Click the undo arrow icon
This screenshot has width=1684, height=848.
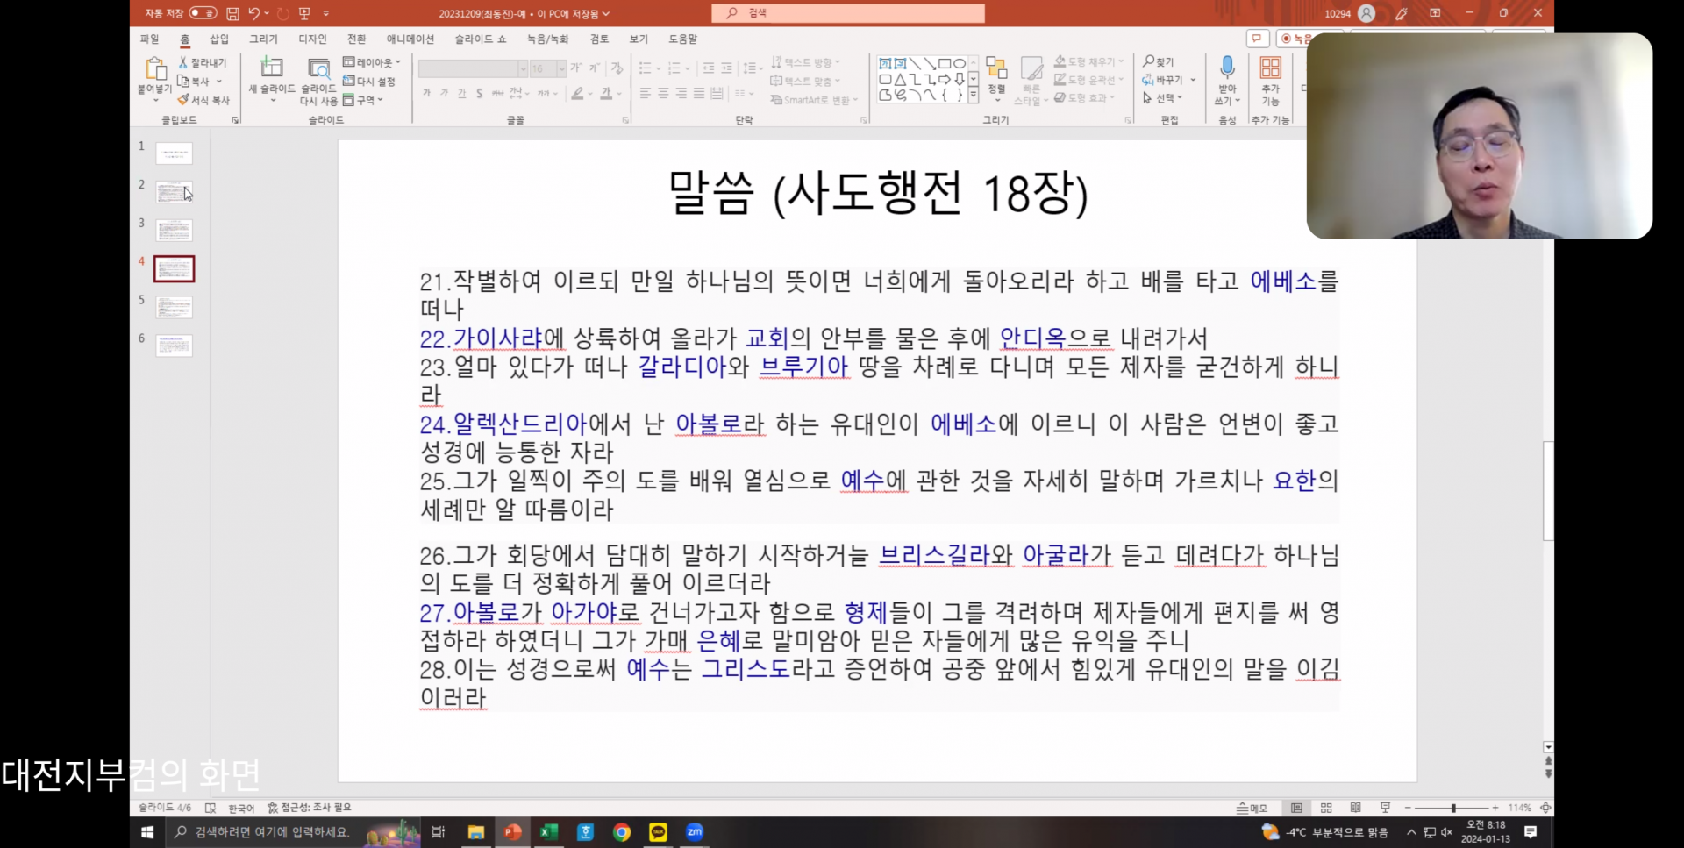click(253, 13)
